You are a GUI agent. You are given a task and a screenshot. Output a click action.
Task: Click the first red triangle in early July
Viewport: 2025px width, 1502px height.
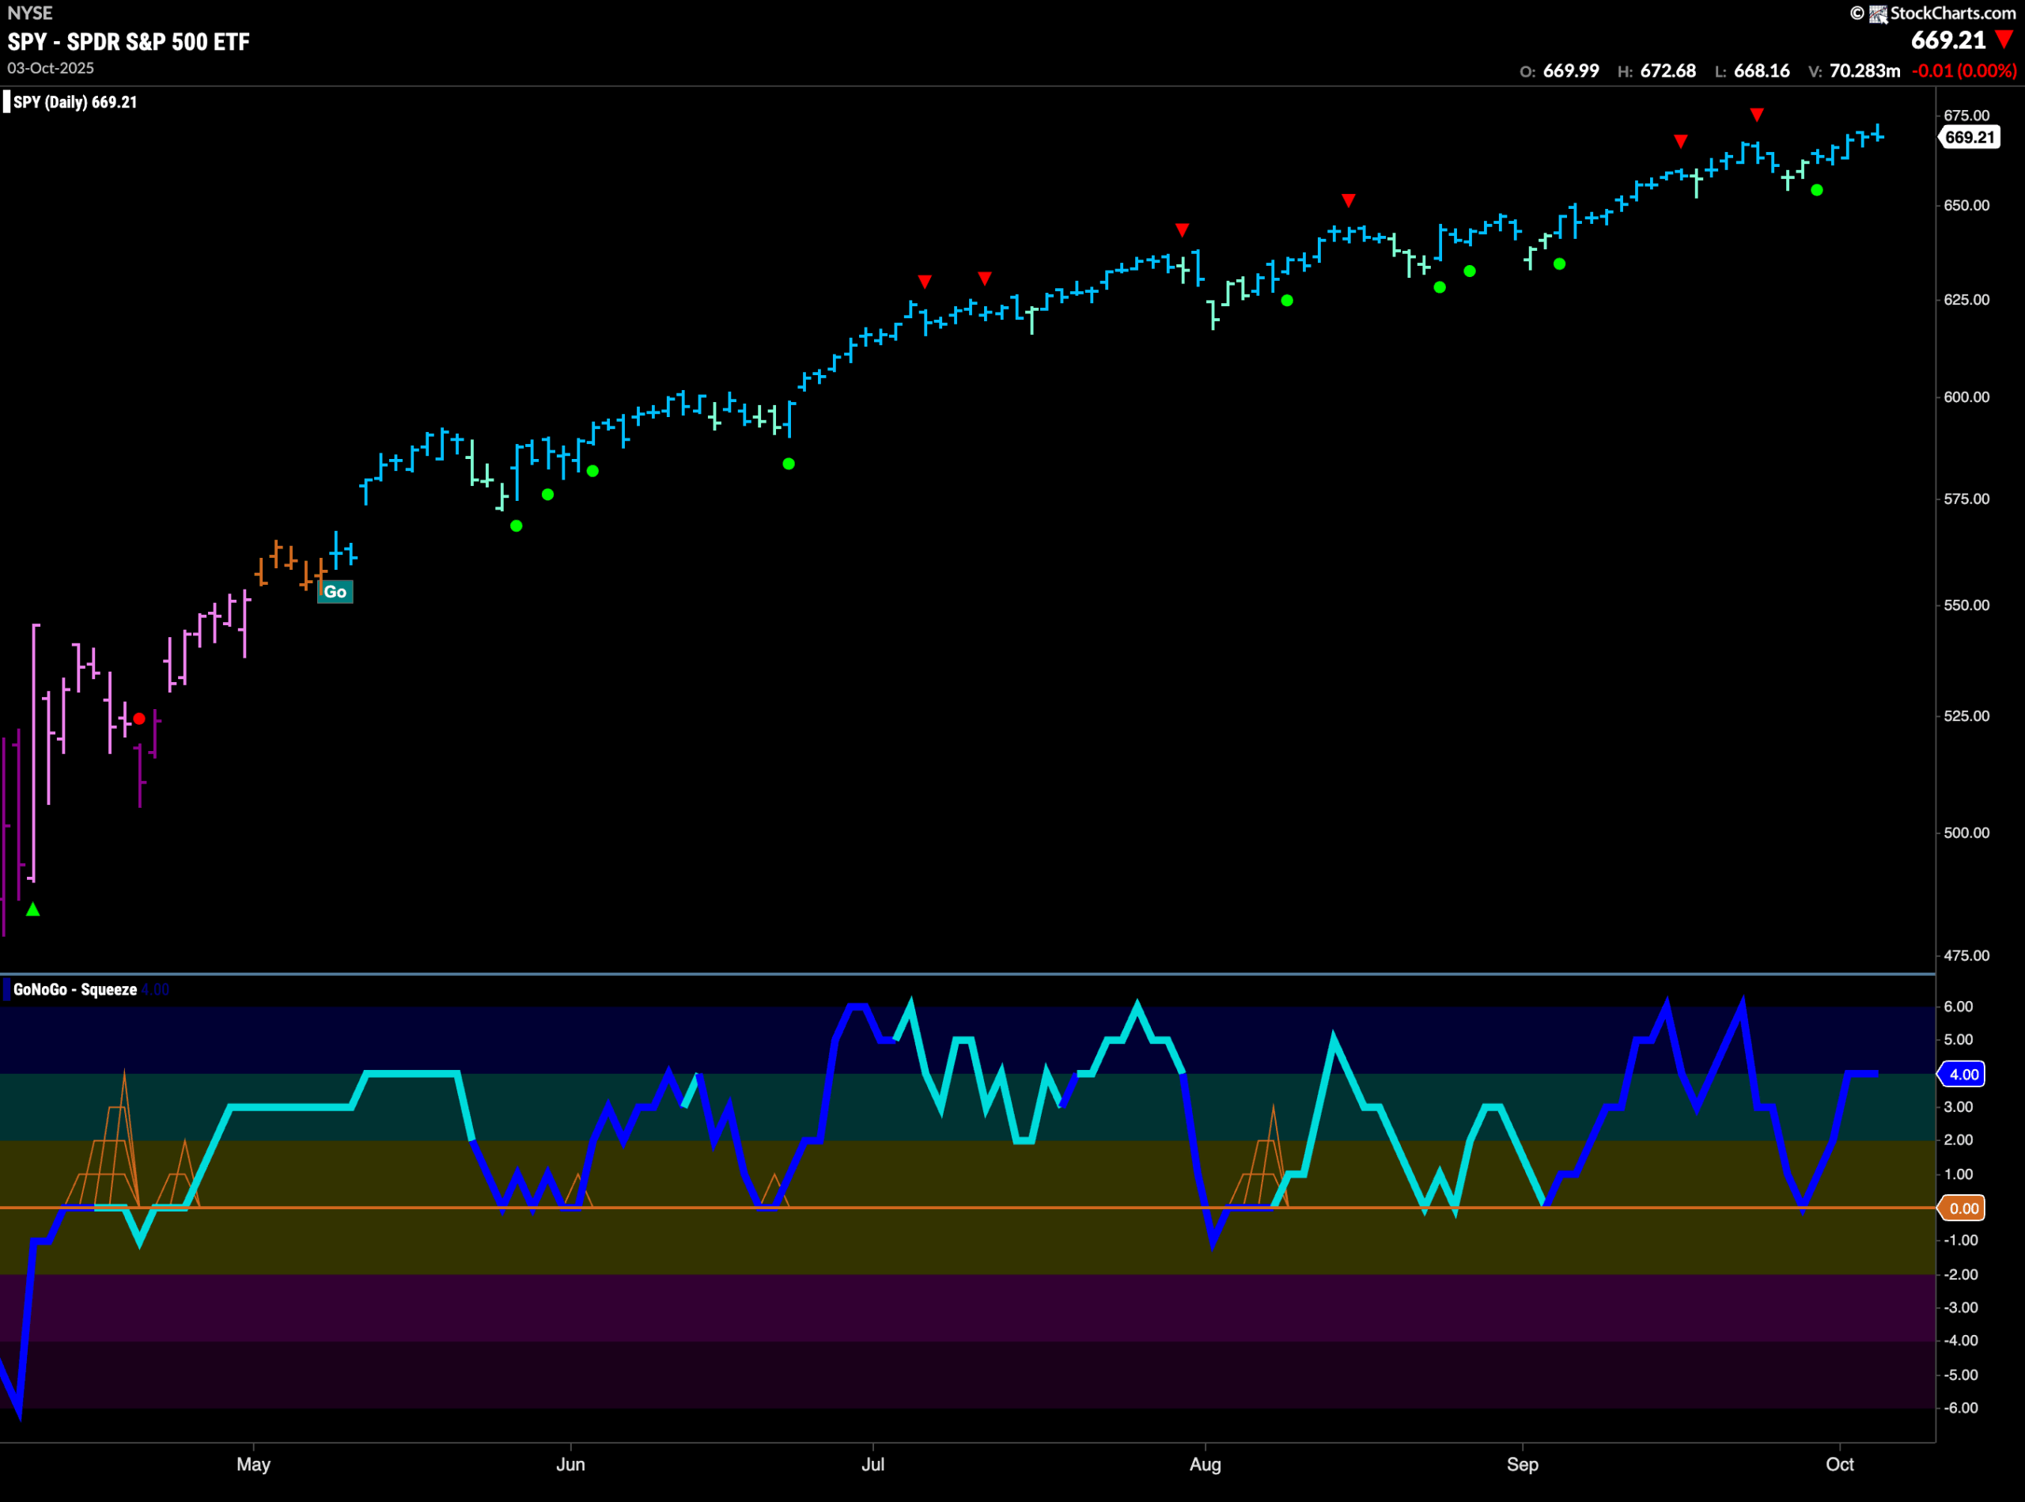click(x=925, y=281)
